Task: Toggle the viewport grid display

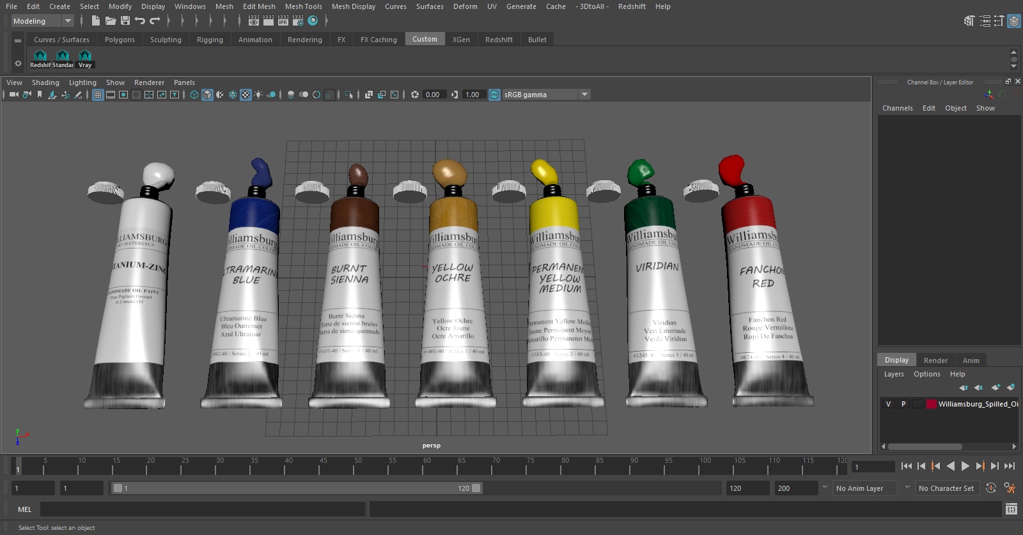Action: point(98,95)
